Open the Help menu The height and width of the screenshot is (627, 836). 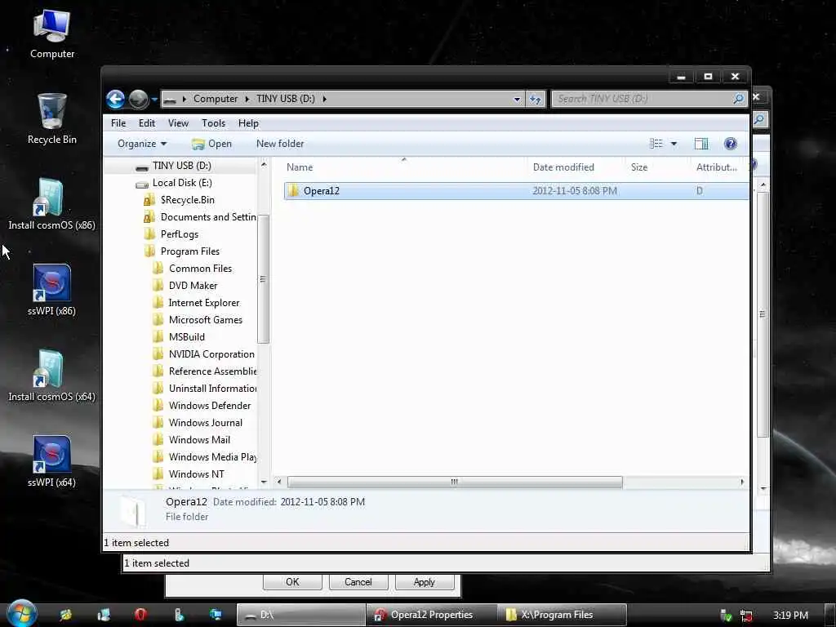[248, 123]
